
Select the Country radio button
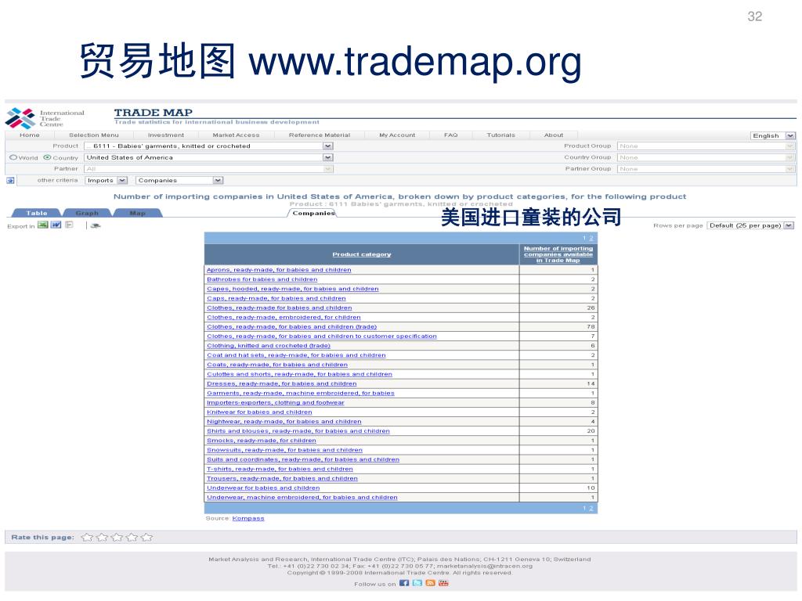tap(47, 157)
